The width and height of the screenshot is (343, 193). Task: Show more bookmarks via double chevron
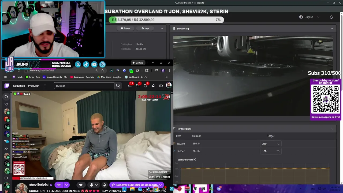[167, 77]
